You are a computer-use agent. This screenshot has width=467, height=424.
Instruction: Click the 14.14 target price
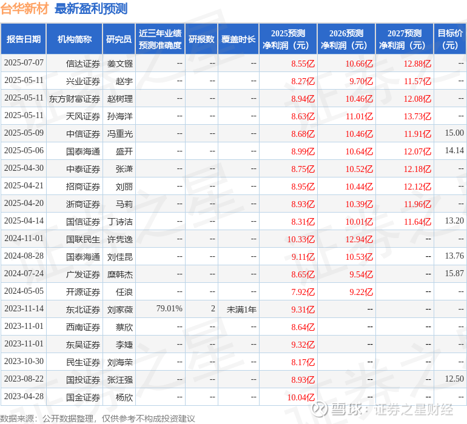coord(454,151)
